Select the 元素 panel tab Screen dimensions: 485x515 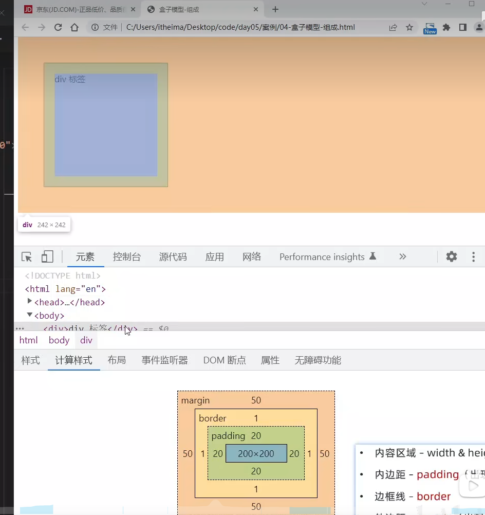85,257
